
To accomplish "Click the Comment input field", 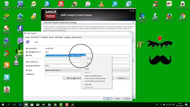I will pyautogui.click(x=87, y=74).
